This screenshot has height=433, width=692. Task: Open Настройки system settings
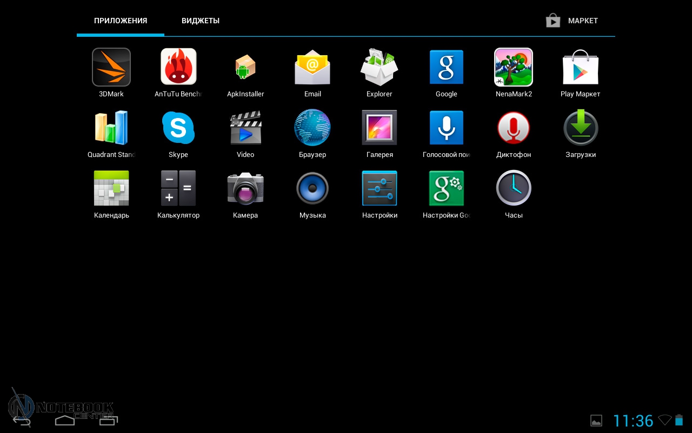(x=380, y=189)
